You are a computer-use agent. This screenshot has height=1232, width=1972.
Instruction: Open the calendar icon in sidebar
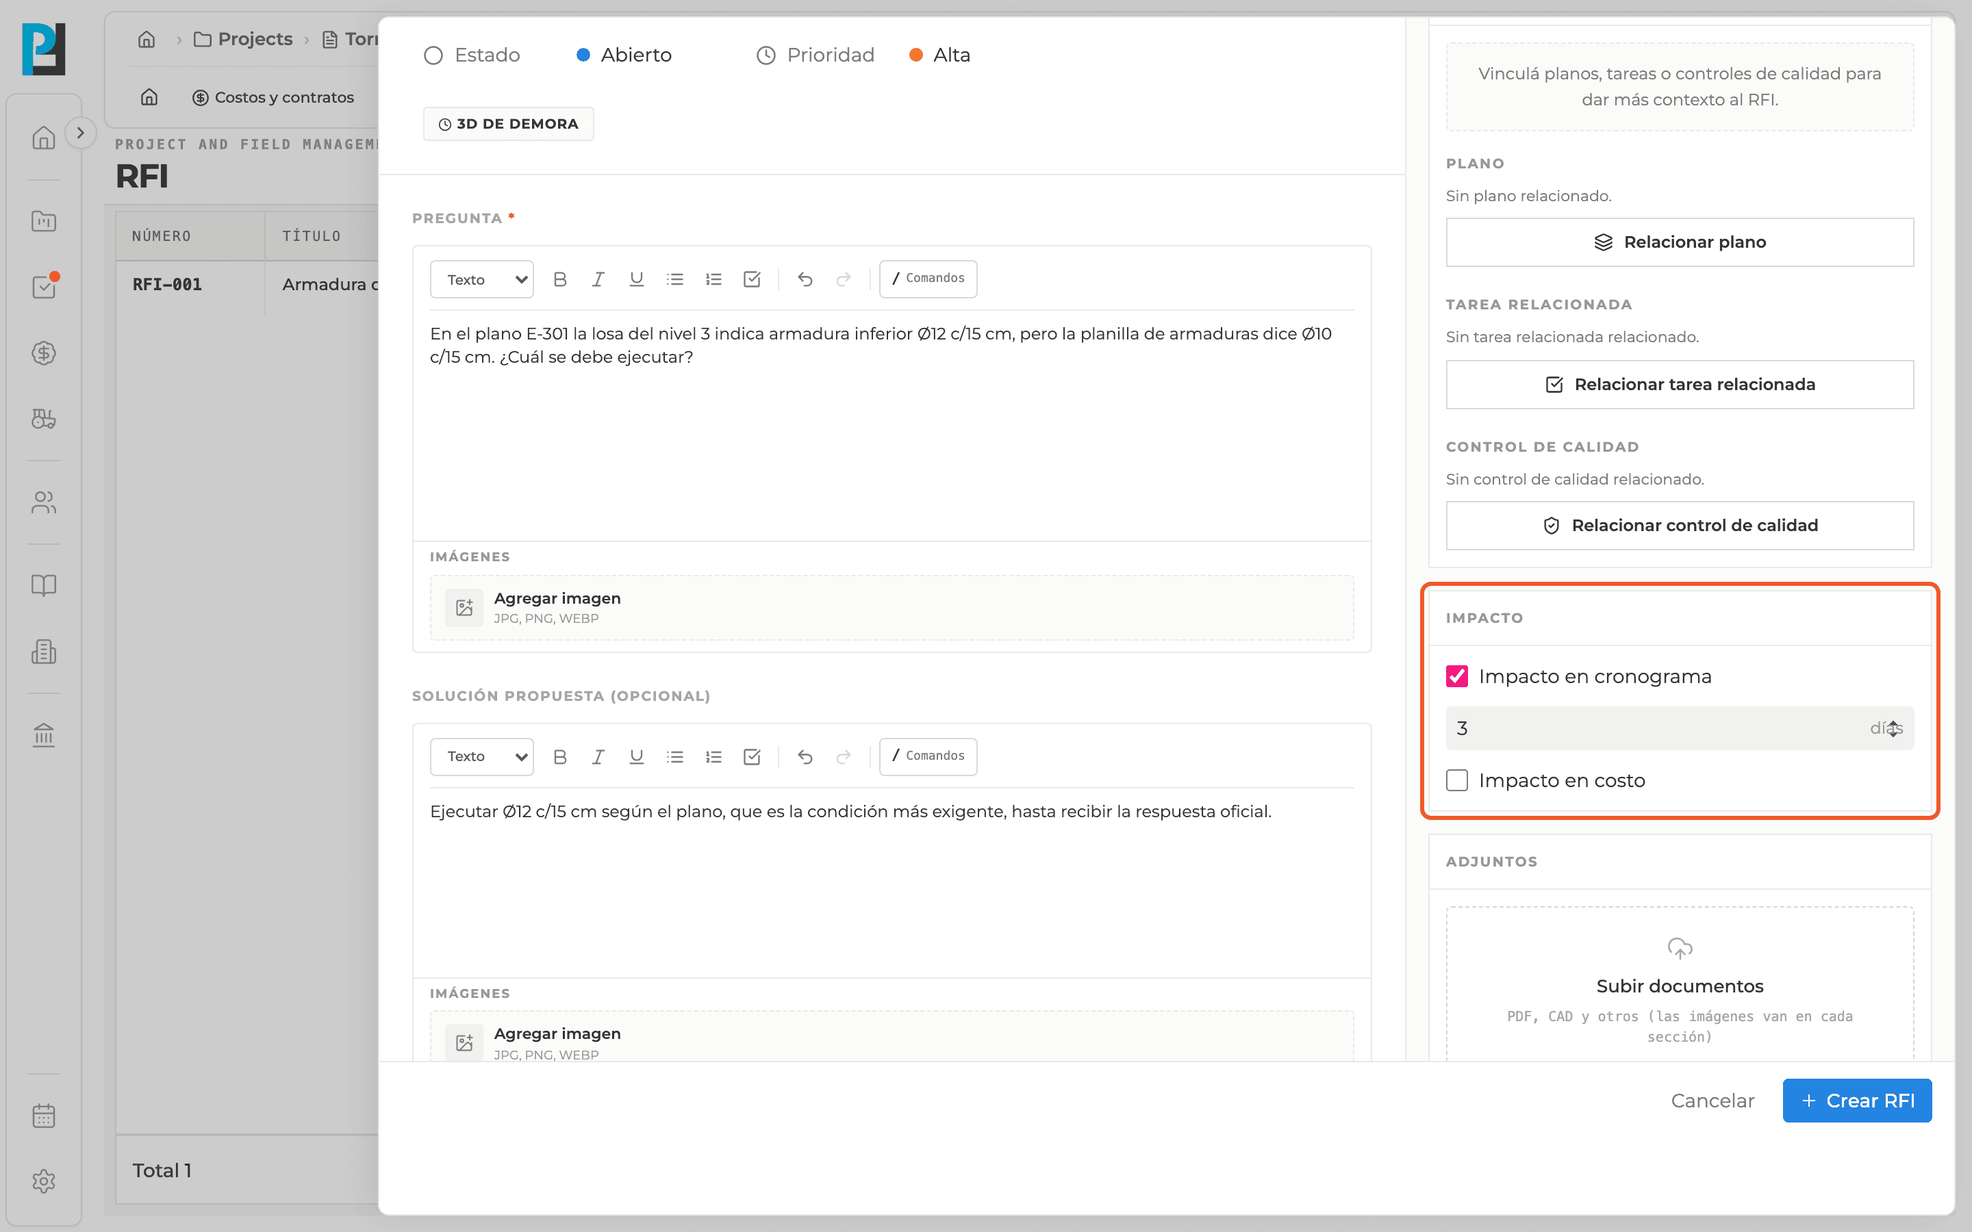(44, 1116)
